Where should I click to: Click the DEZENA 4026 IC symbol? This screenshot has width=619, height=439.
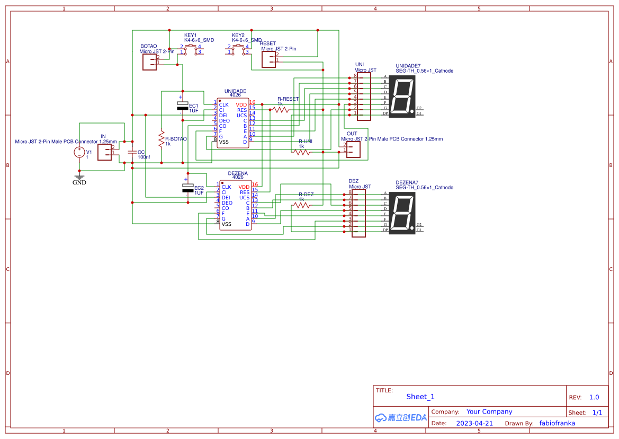pyautogui.click(x=236, y=204)
